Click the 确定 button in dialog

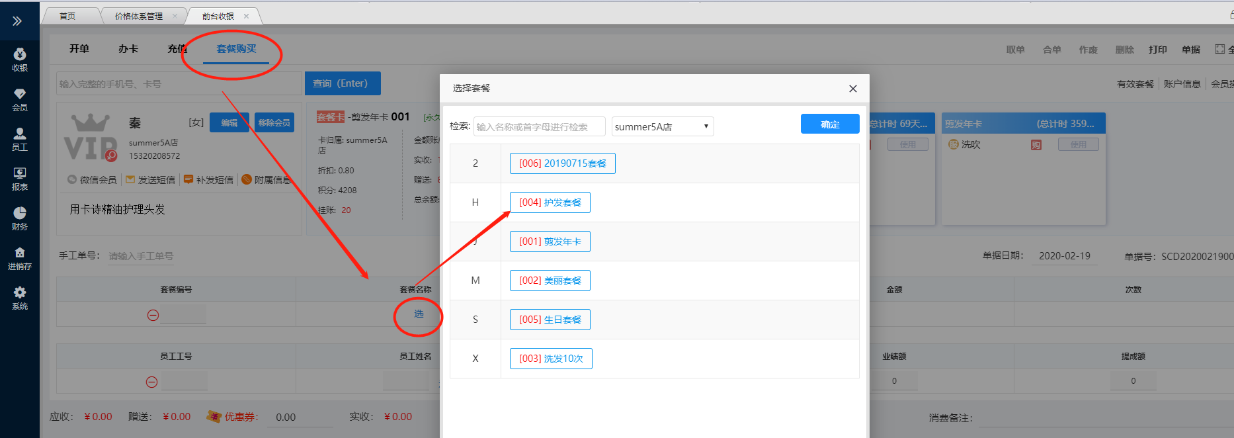pos(830,124)
